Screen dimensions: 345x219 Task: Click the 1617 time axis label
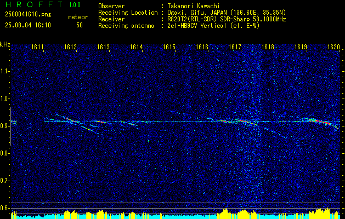click(235, 47)
